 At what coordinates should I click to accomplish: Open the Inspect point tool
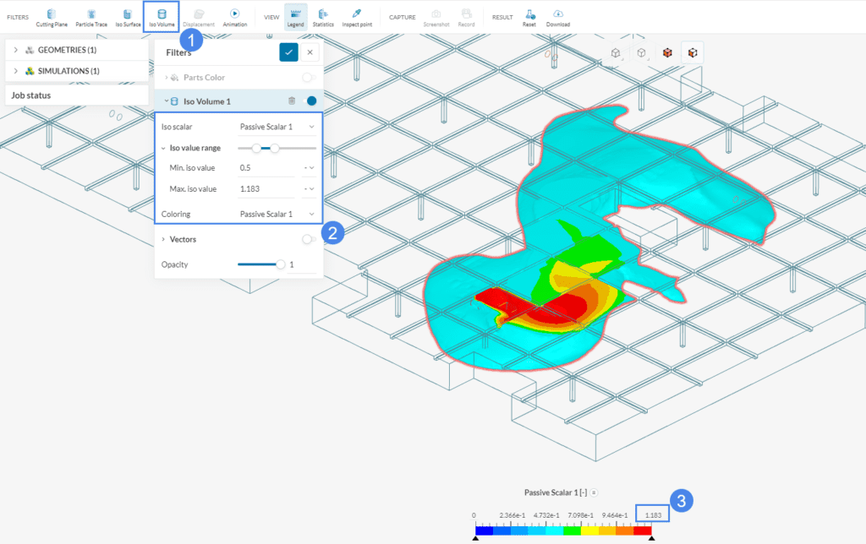click(356, 14)
